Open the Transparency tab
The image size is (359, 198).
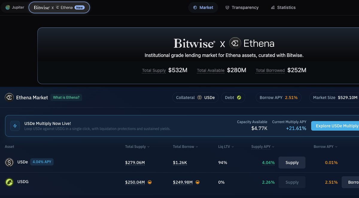point(242,7)
